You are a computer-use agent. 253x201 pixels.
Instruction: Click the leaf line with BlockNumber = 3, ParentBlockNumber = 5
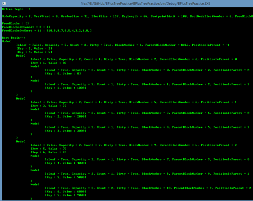[x=147, y=113]
